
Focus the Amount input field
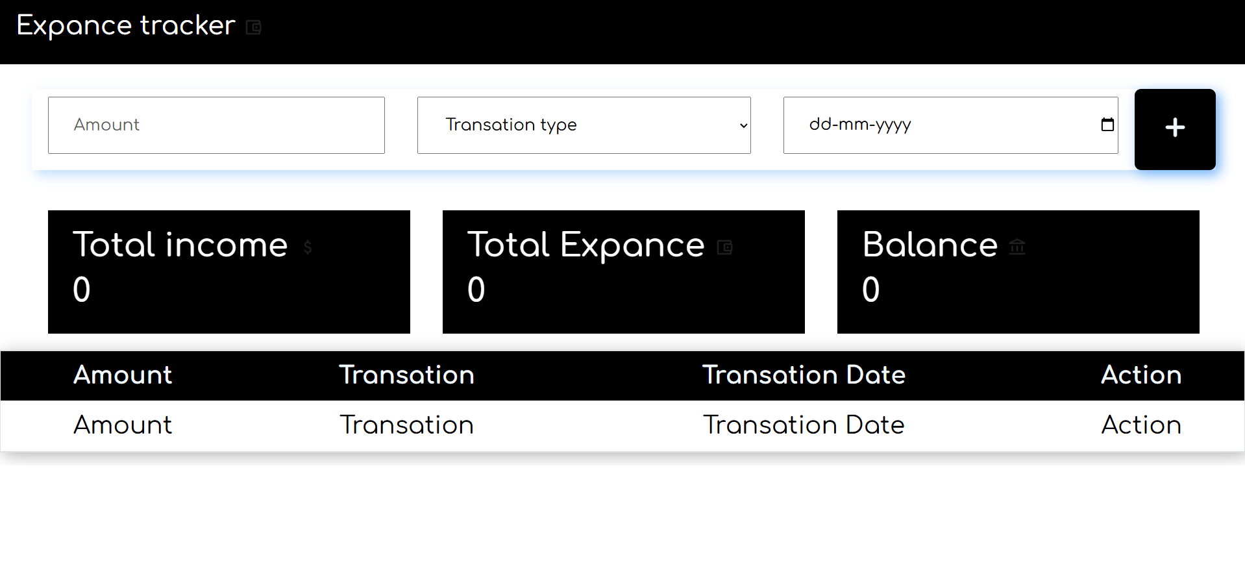(216, 125)
